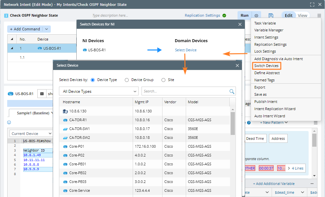Expand the Add Command dropdown arrow

tap(46, 29)
